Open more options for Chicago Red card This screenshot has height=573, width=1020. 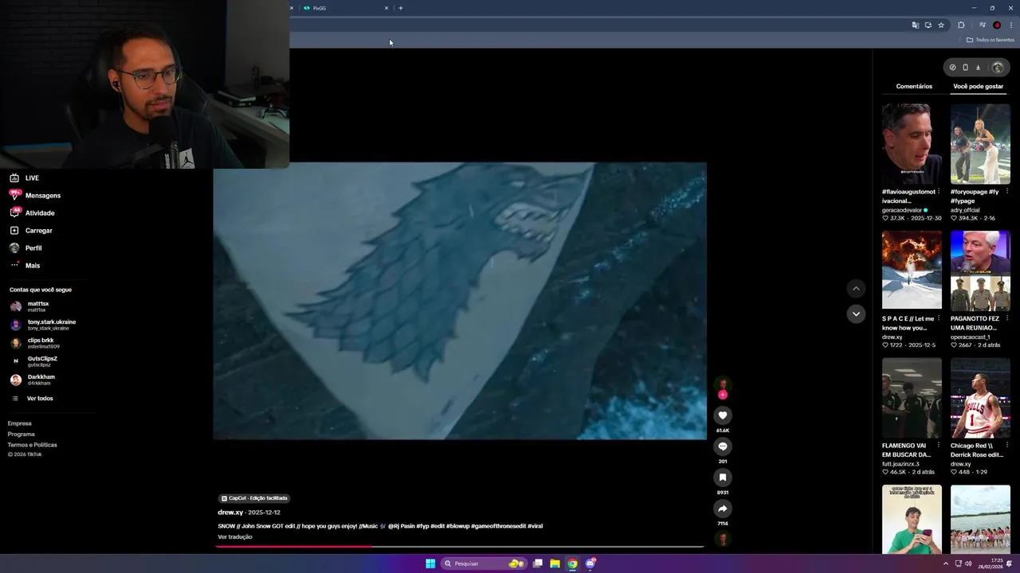pos(1006,446)
